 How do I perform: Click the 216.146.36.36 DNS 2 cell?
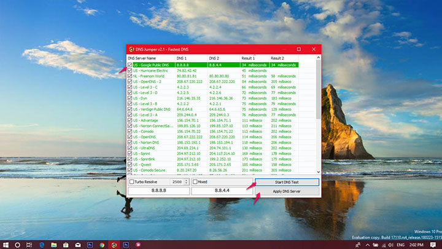pyautogui.click(x=221, y=98)
